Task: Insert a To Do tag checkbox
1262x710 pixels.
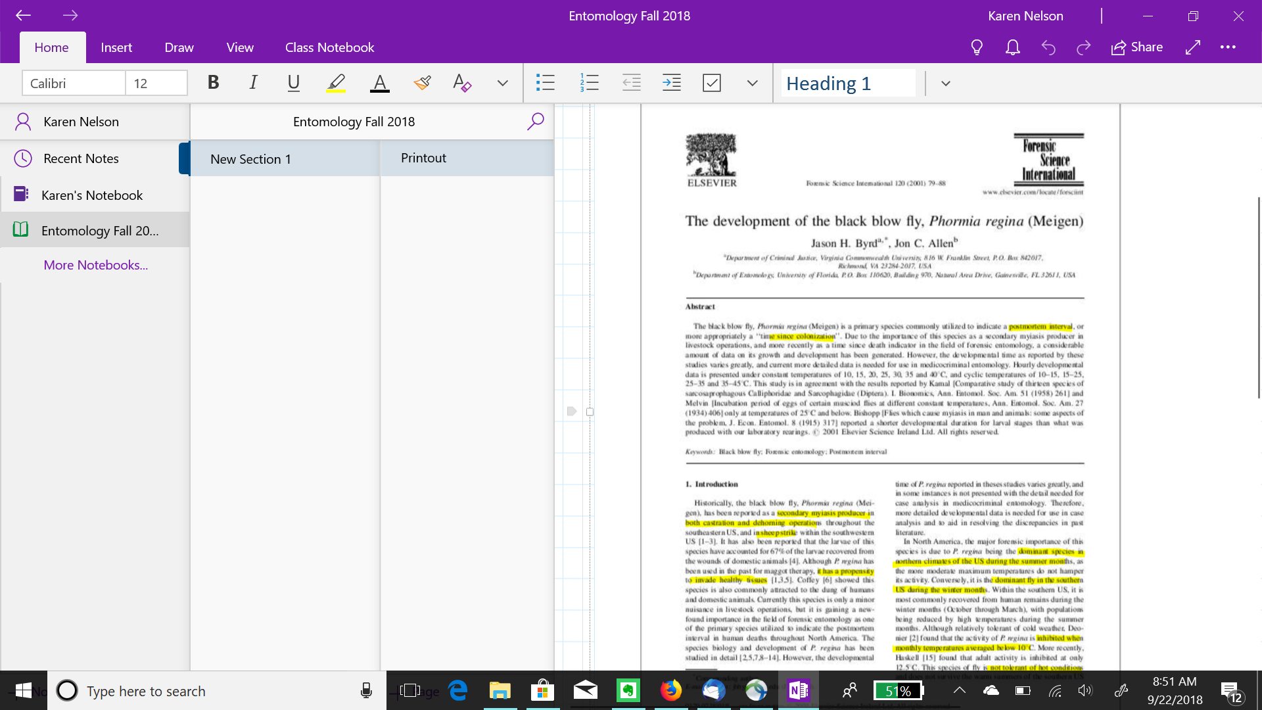Action: pyautogui.click(x=711, y=83)
